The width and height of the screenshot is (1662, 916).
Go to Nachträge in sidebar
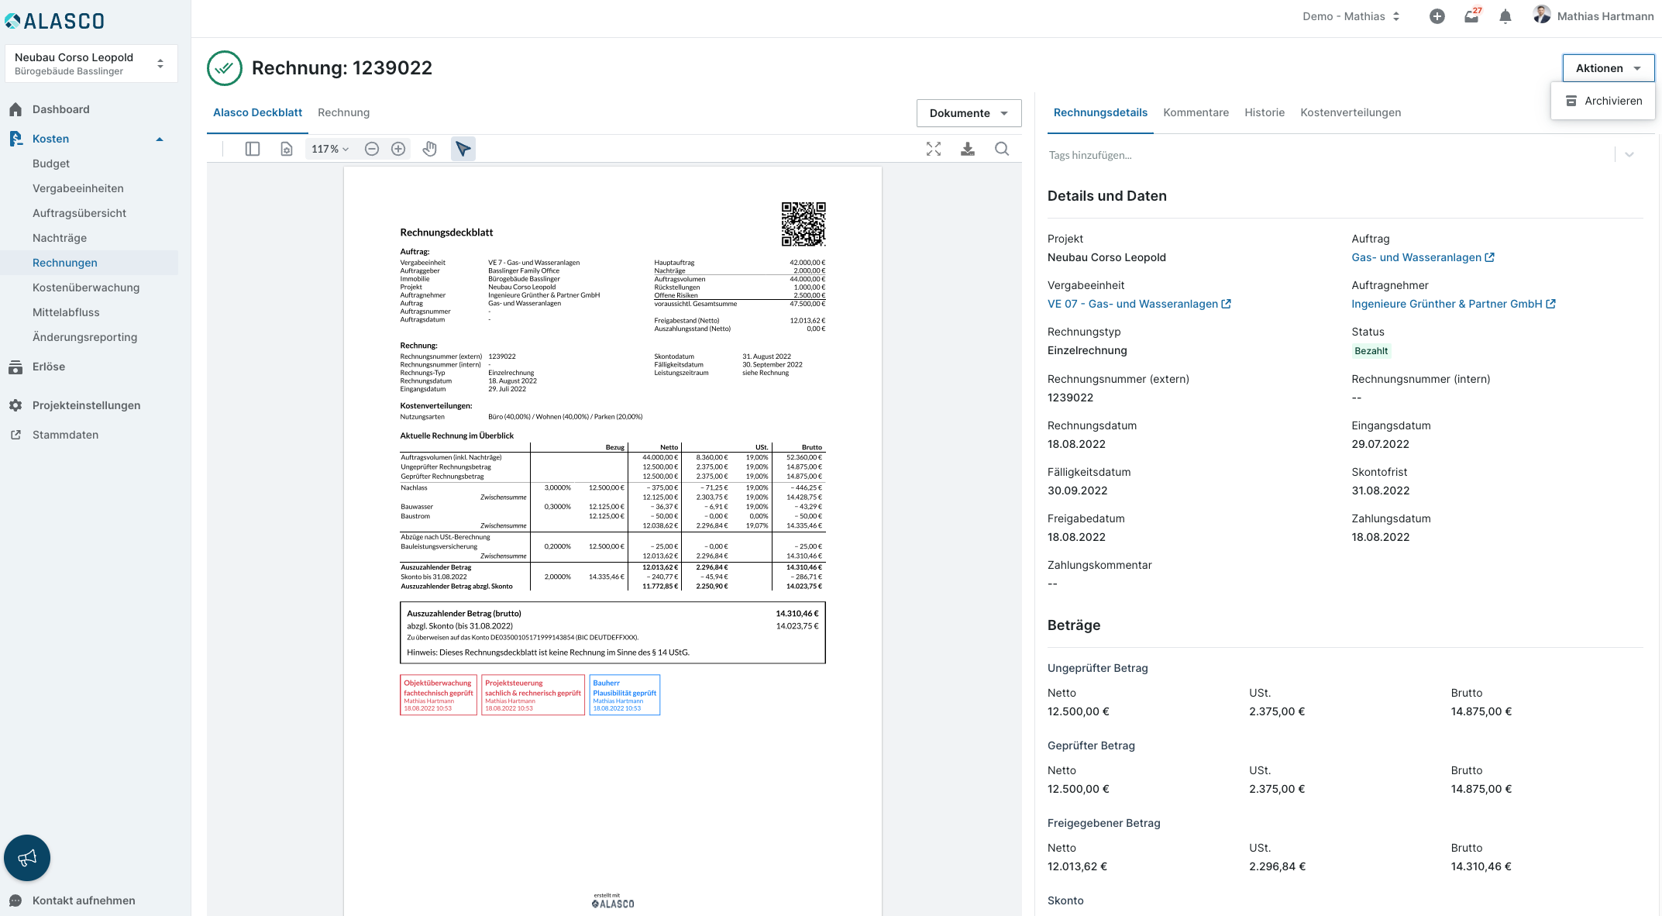[60, 238]
